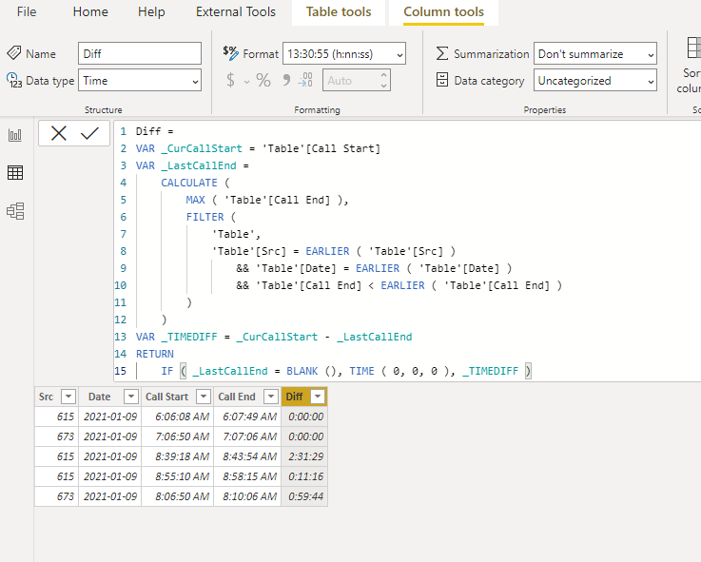Image resolution: width=701 pixels, height=562 pixels.
Task: Open the Report view icon in sidebar
Action: [x=15, y=135]
